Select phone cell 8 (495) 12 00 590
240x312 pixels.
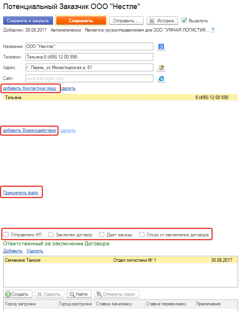215,97
